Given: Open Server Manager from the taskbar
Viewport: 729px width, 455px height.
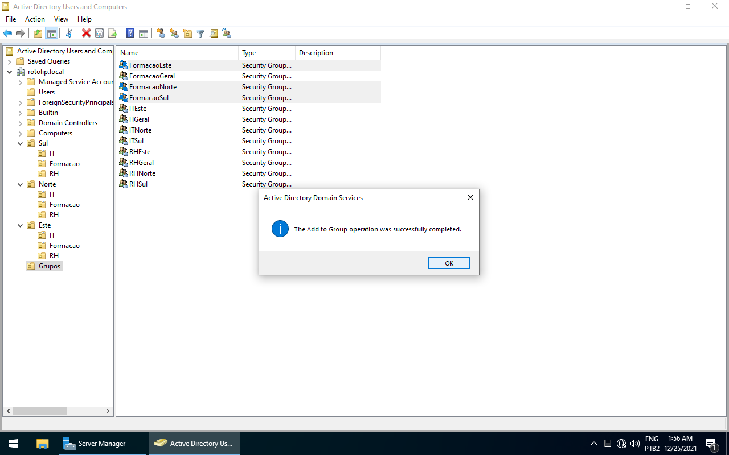Looking at the screenshot, I should 95,444.
